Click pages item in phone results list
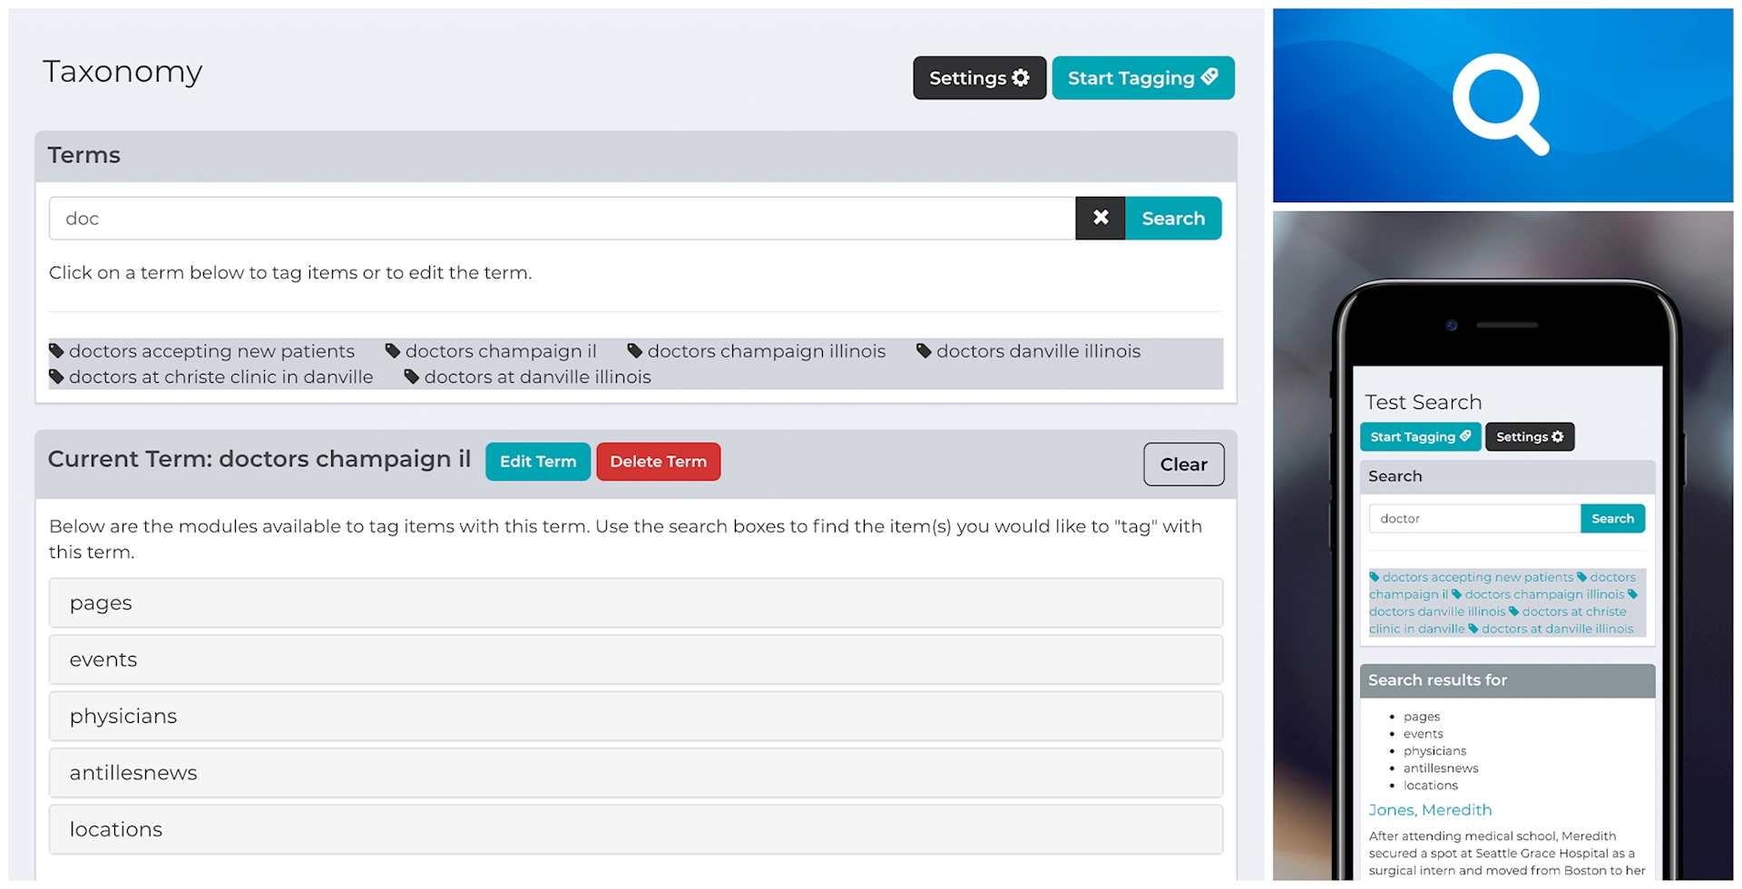Image resolution: width=1742 pixels, height=889 pixels. 1422,717
